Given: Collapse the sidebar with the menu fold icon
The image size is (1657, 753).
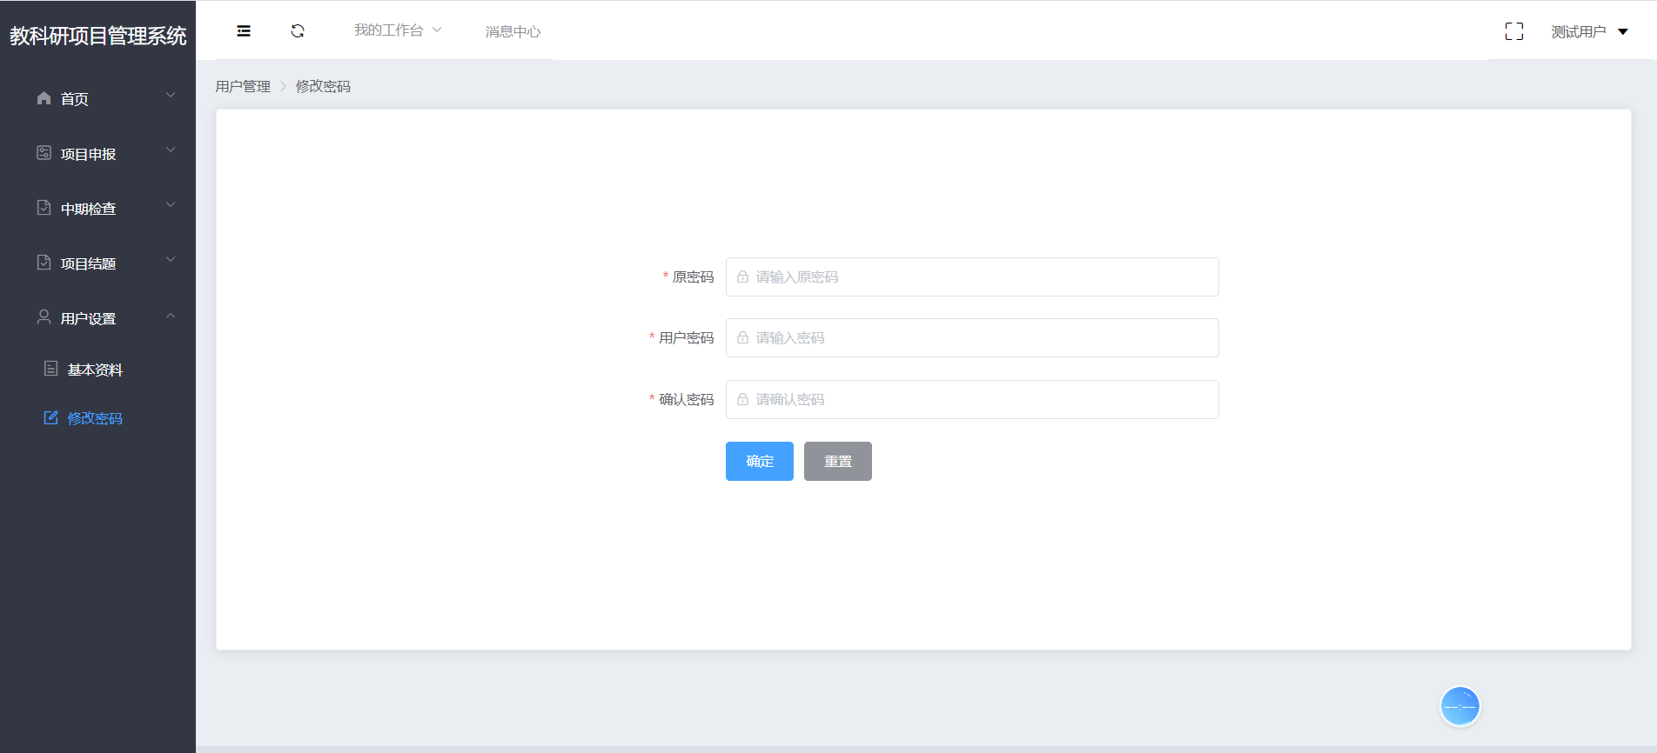Looking at the screenshot, I should [x=244, y=31].
